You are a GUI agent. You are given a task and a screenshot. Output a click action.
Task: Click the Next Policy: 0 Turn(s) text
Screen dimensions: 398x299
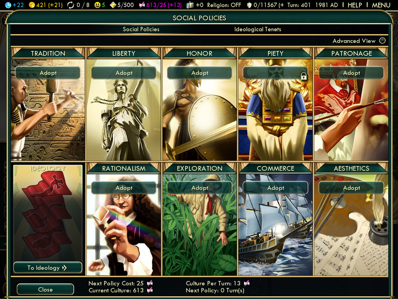click(x=215, y=290)
